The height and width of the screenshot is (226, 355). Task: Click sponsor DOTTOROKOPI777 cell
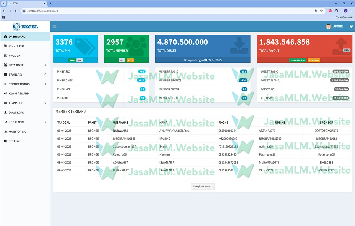pyautogui.click(x=326, y=131)
